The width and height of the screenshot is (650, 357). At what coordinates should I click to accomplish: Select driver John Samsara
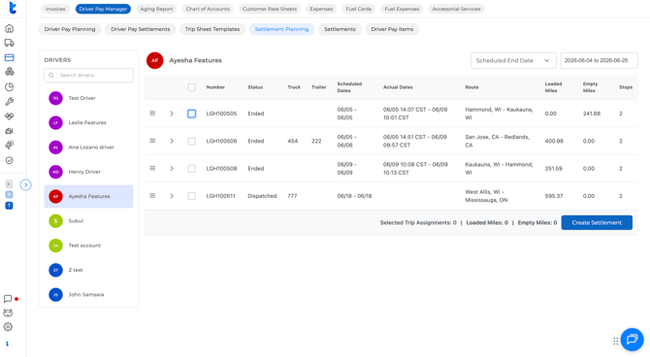(88, 294)
